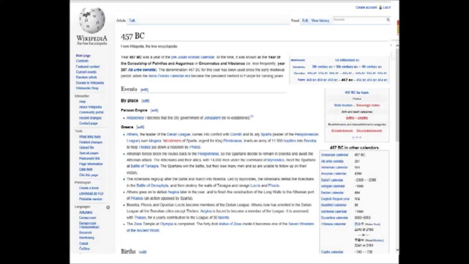This screenshot has height=264, width=469.
Task: Open the View history tab
Action: [x=320, y=21]
